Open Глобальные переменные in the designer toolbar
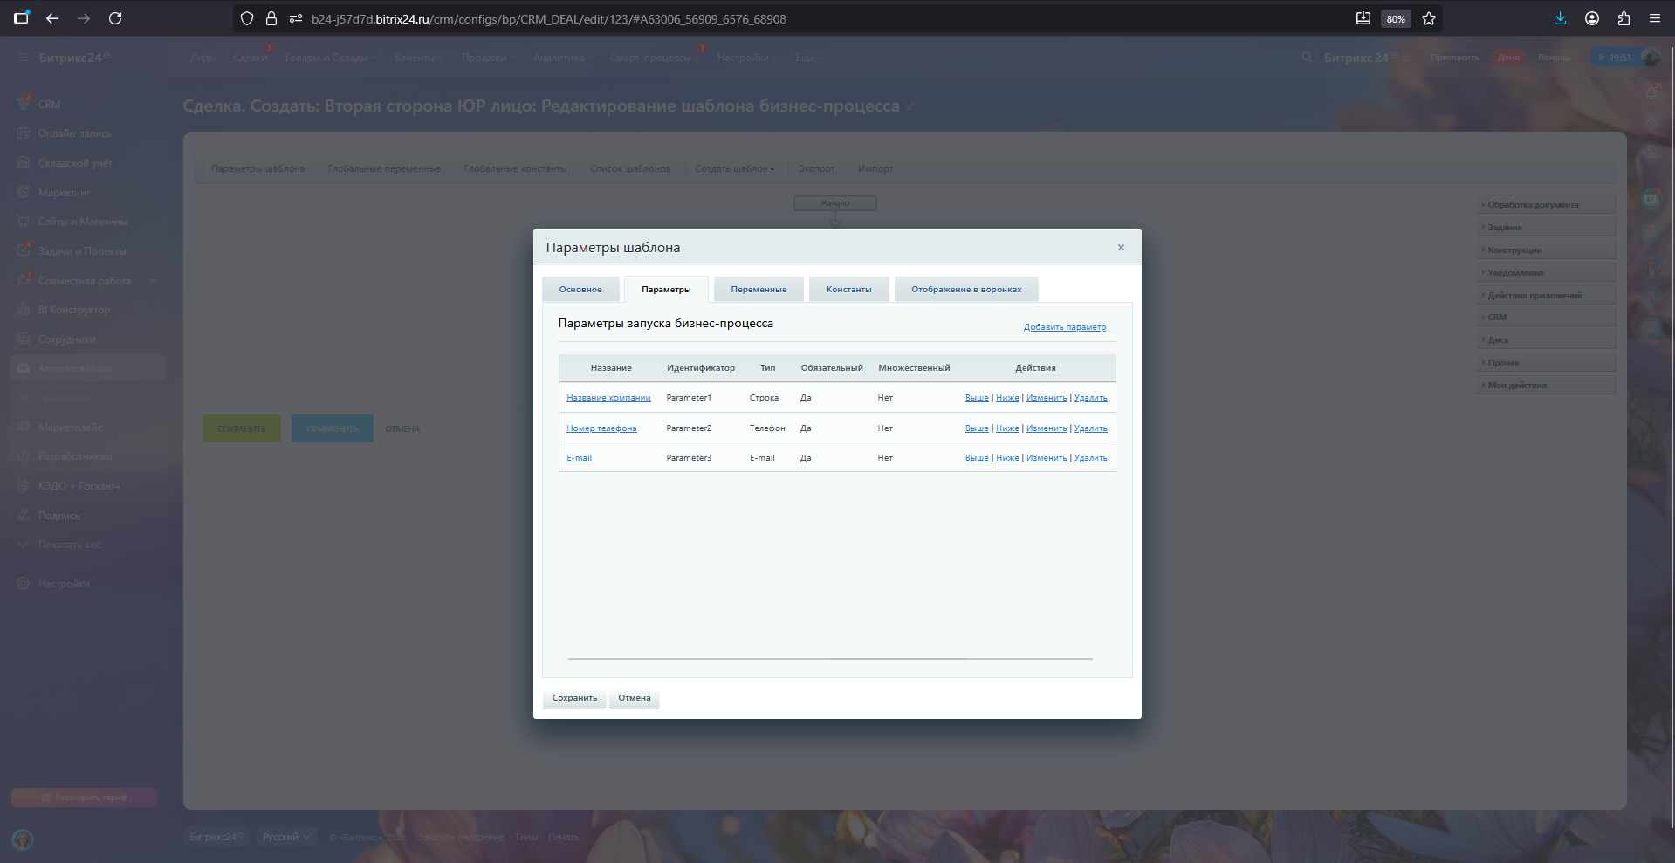1675x863 pixels. [x=384, y=168]
